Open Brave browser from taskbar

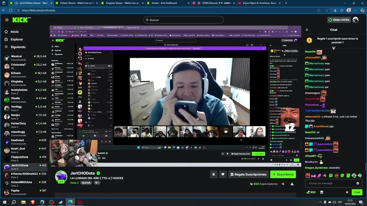(33, 202)
